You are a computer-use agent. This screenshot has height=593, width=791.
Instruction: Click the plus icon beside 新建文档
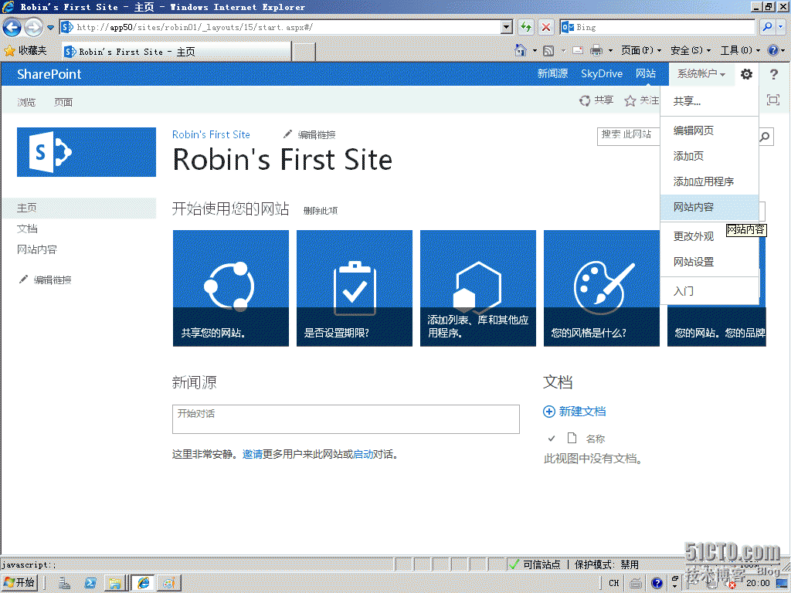549,412
